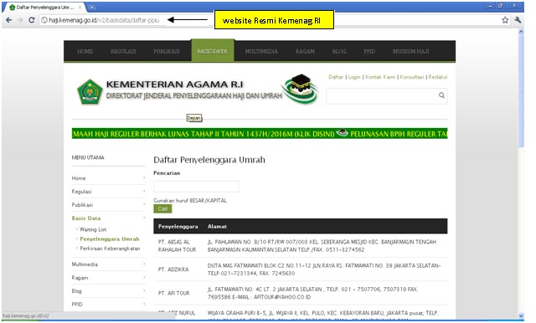The height and width of the screenshot is (323, 536).
Task: Select the PT. ABSAS AL RAHALAH TOUR row
Action: (x=301, y=246)
